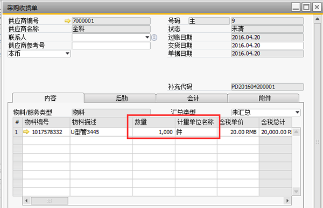
Task: Click the 物料编号 column header
Action: point(46,122)
